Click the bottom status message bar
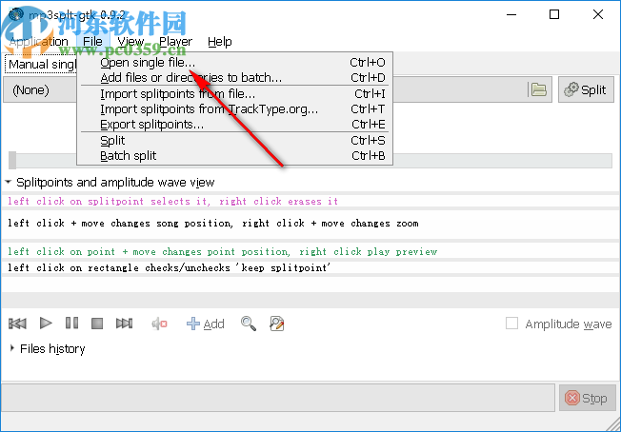 [x=278, y=398]
